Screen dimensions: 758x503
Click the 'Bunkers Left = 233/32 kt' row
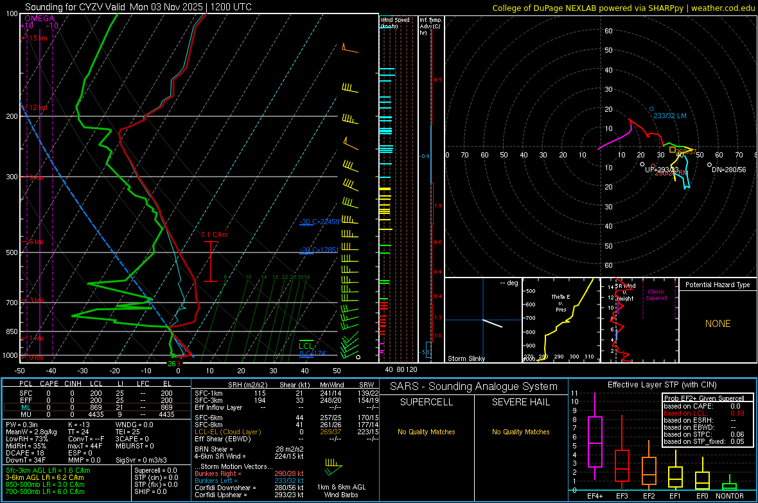[x=249, y=481]
